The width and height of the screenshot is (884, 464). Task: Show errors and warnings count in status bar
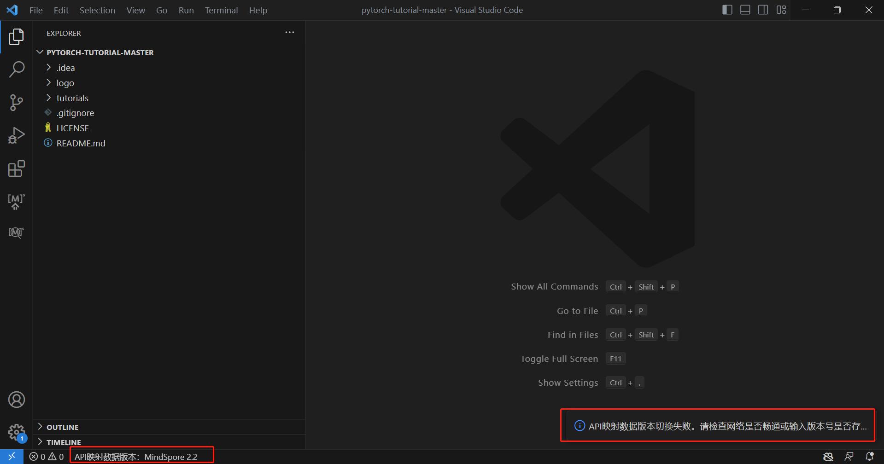pyautogui.click(x=47, y=457)
